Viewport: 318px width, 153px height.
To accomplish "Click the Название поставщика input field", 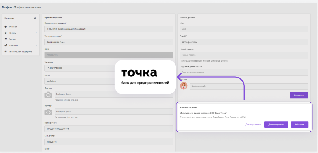I will tap(108, 29).
